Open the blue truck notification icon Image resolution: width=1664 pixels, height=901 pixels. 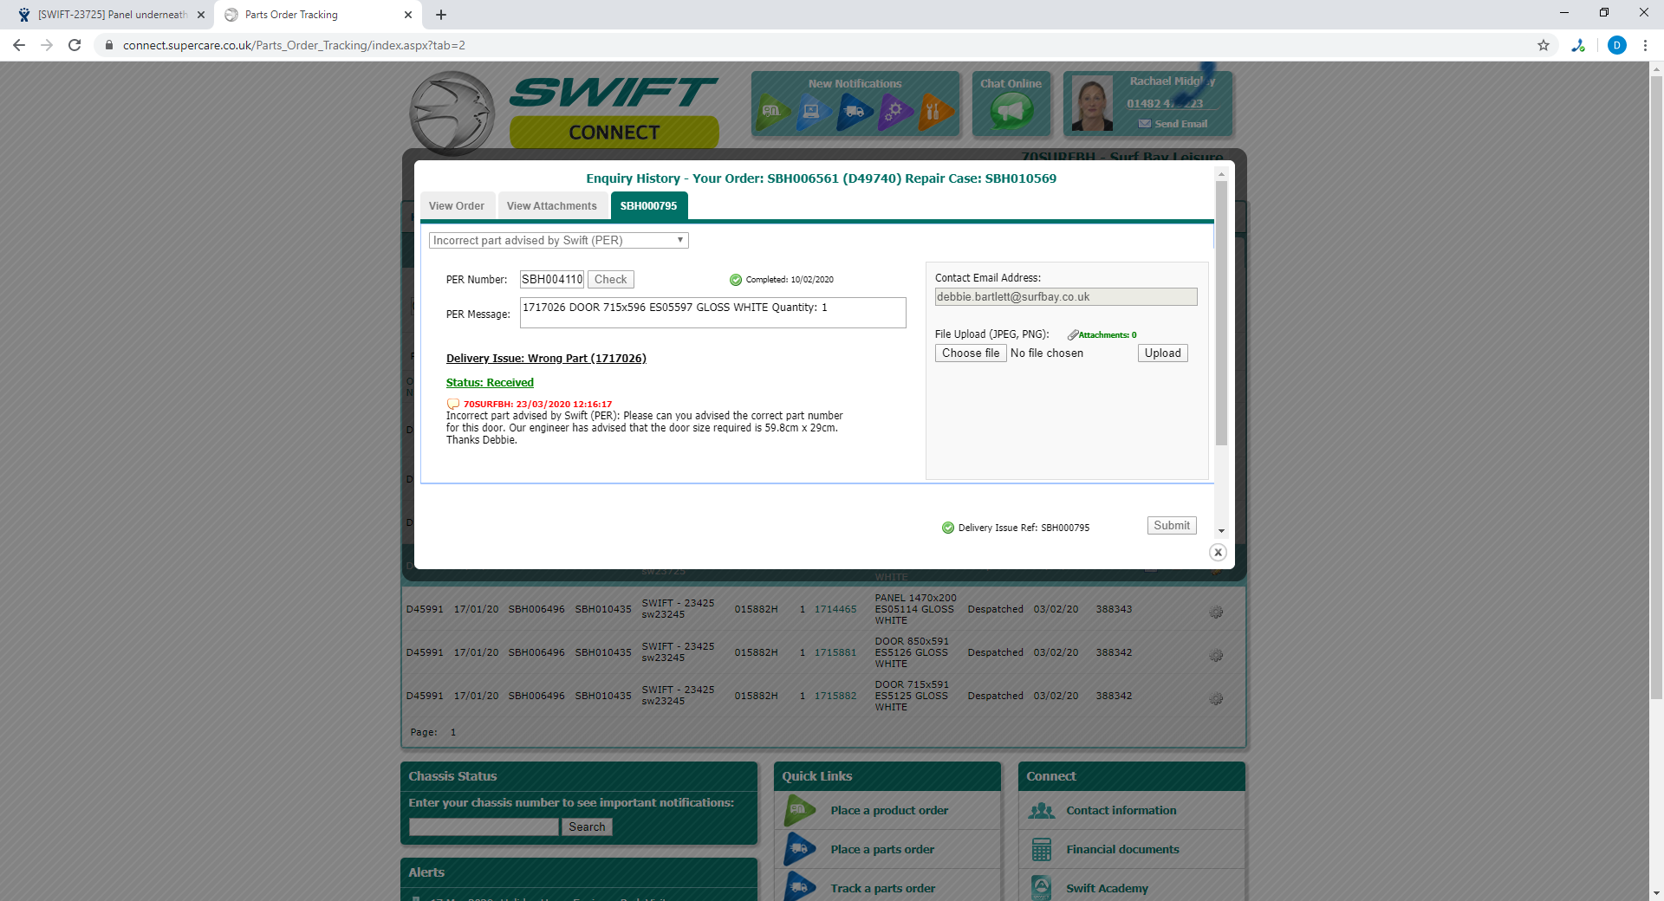click(855, 112)
